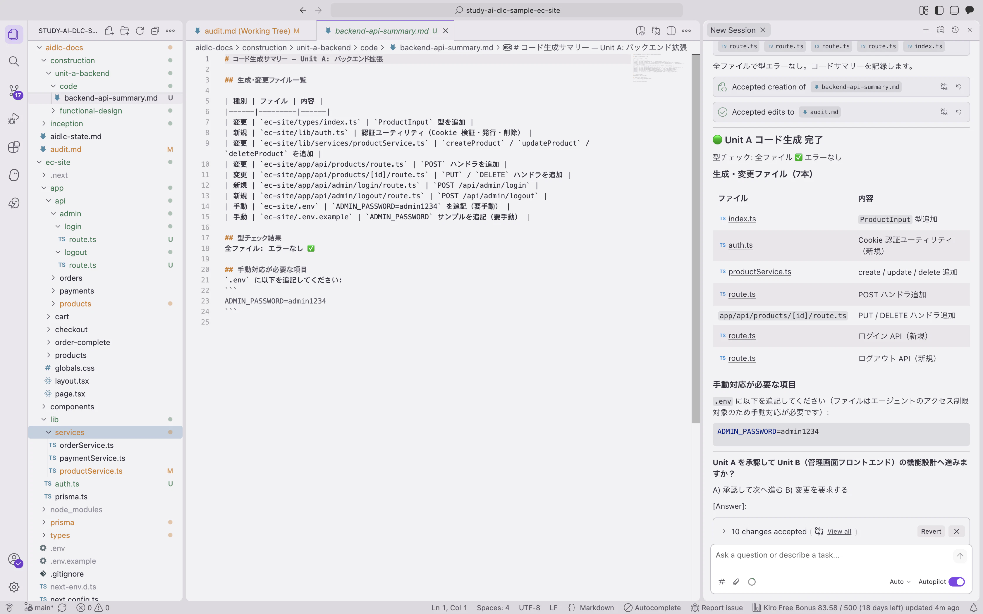Expand the 10 changes accepted list
This screenshot has width=983, height=614.
(724, 531)
